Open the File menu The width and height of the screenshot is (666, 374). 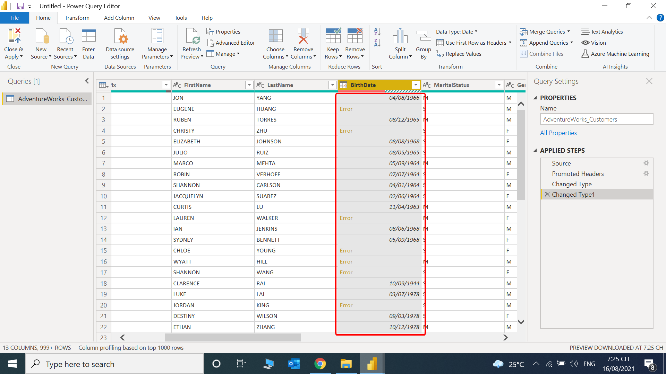pos(15,18)
